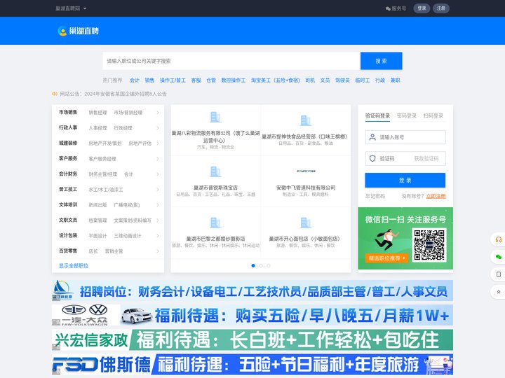Select hot keyword 驾驶员
The image size is (505, 378).
(x=342, y=80)
